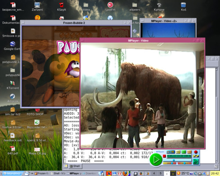Stop playback with red square button
This screenshot has width=220, height=176.
click(x=165, y=156)
